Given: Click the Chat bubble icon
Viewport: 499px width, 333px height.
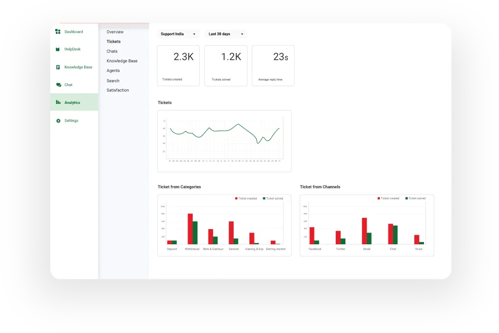Looking at the screenshot, I should pyautogui.click(x=58, y=85).
